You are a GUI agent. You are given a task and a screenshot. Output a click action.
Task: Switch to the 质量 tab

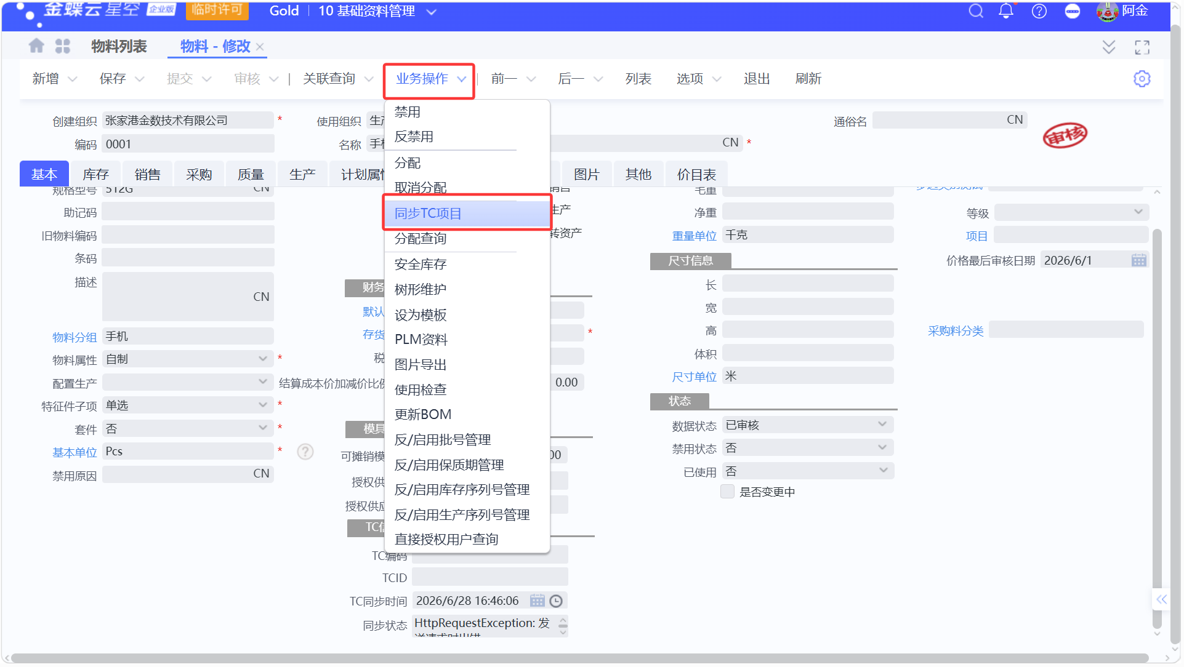[251, 175]
